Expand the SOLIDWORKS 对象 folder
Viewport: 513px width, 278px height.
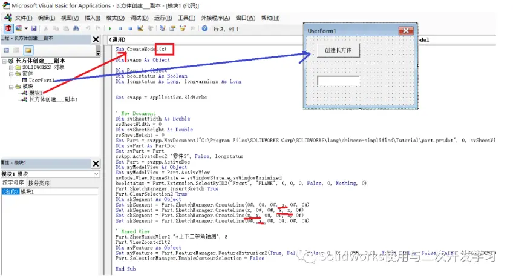pyautogui.click(x=11, y=67)
